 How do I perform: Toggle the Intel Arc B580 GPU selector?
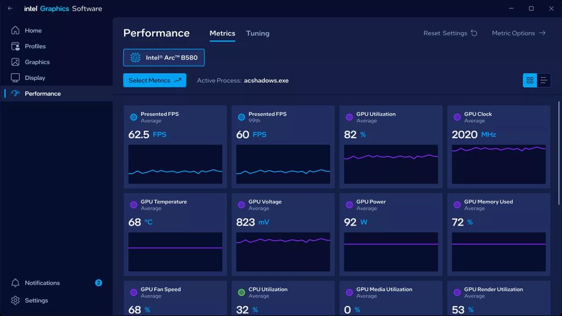point(163,57)
